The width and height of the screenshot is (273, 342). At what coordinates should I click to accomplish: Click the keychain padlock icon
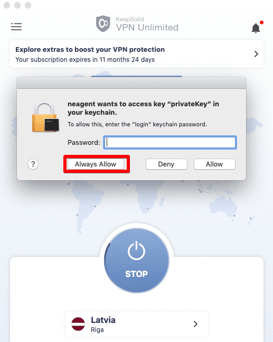pyautogui.click(x=45, y=116)
